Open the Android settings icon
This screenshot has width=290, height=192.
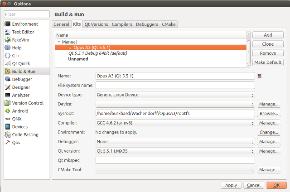[x=8, y=111]
